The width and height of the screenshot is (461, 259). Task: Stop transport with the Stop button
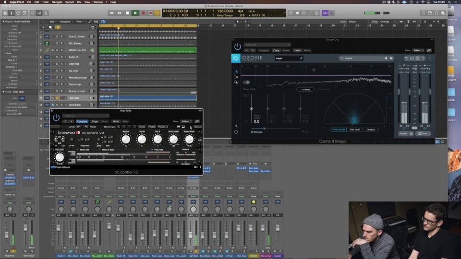pos(127,13)
